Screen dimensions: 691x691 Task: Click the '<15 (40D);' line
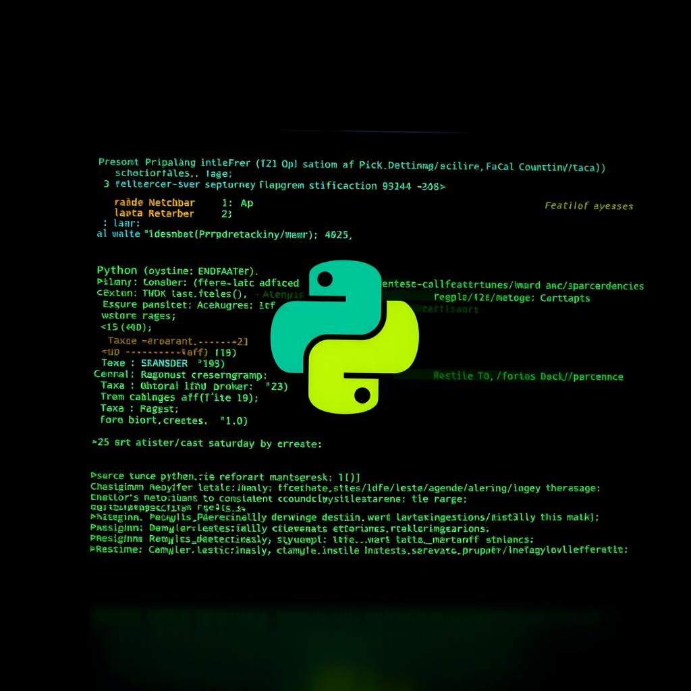[x=126, y=327]
